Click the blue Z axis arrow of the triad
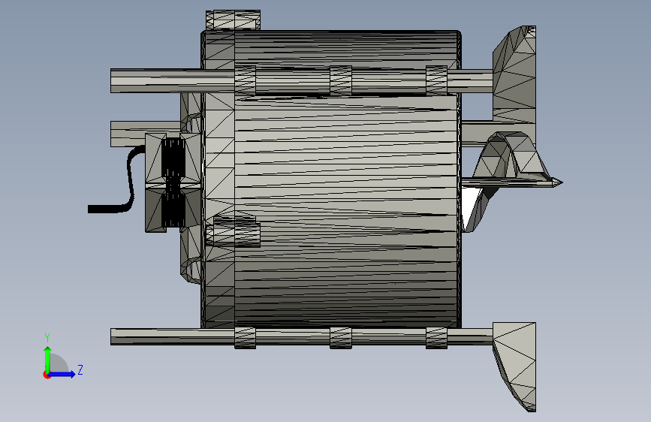 [62, 374]
